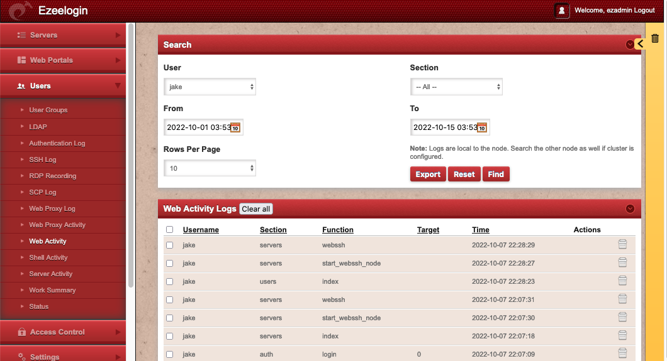Viewport: 667px width, 361px height.
Task: Delete the start_webssh_node log at 22:07:30
Action: [622, 317]
